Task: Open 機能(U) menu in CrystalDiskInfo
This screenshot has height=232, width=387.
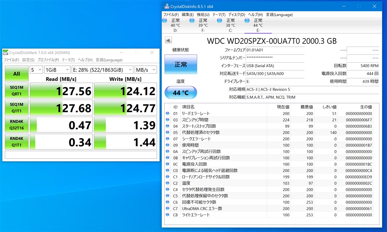Action: pos(203,15)
